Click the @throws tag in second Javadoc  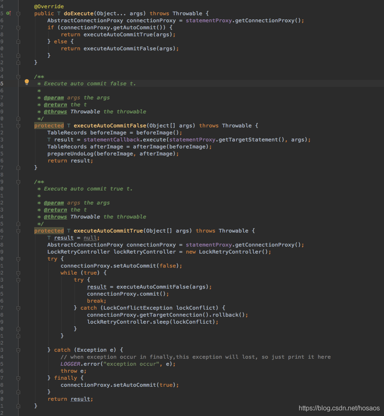pyautogui.click(x=55, y=217)
